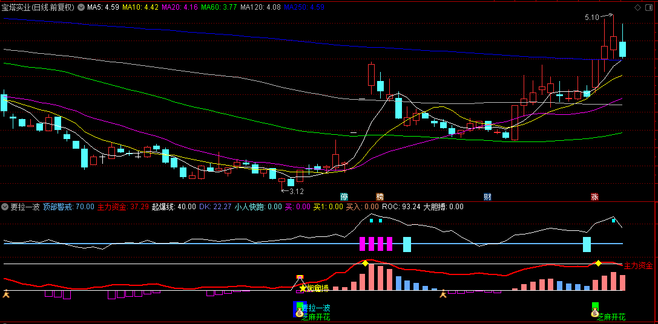
Task: Click the DK: 22.27 readout
Action: point(215,207)
